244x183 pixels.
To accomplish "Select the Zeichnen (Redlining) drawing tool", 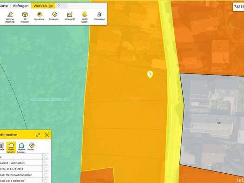I will [x=10, y=17].
